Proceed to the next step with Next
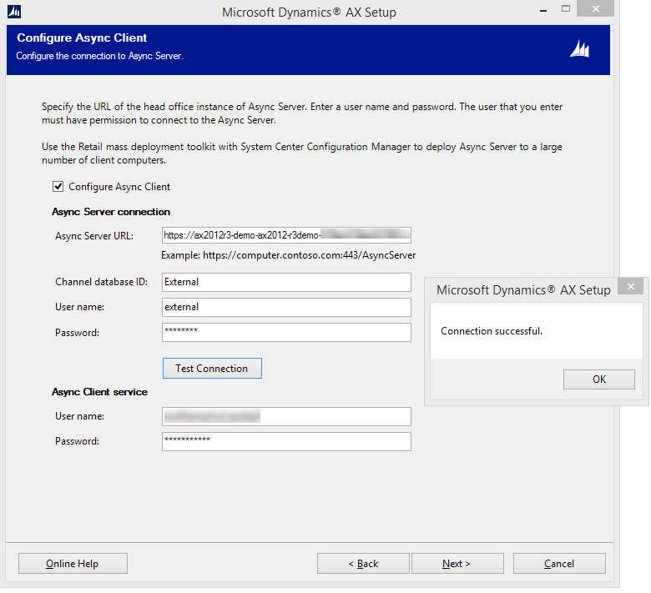The image size is (651, 593). pyautogui.click(x=457, y=564)
